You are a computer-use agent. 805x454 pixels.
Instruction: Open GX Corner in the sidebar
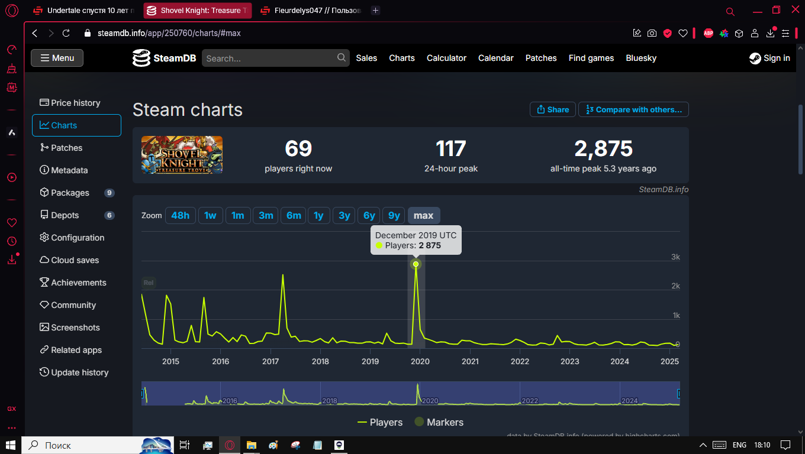[x=12, y=409]
